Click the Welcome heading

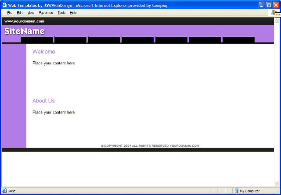[x=44, y=52]
